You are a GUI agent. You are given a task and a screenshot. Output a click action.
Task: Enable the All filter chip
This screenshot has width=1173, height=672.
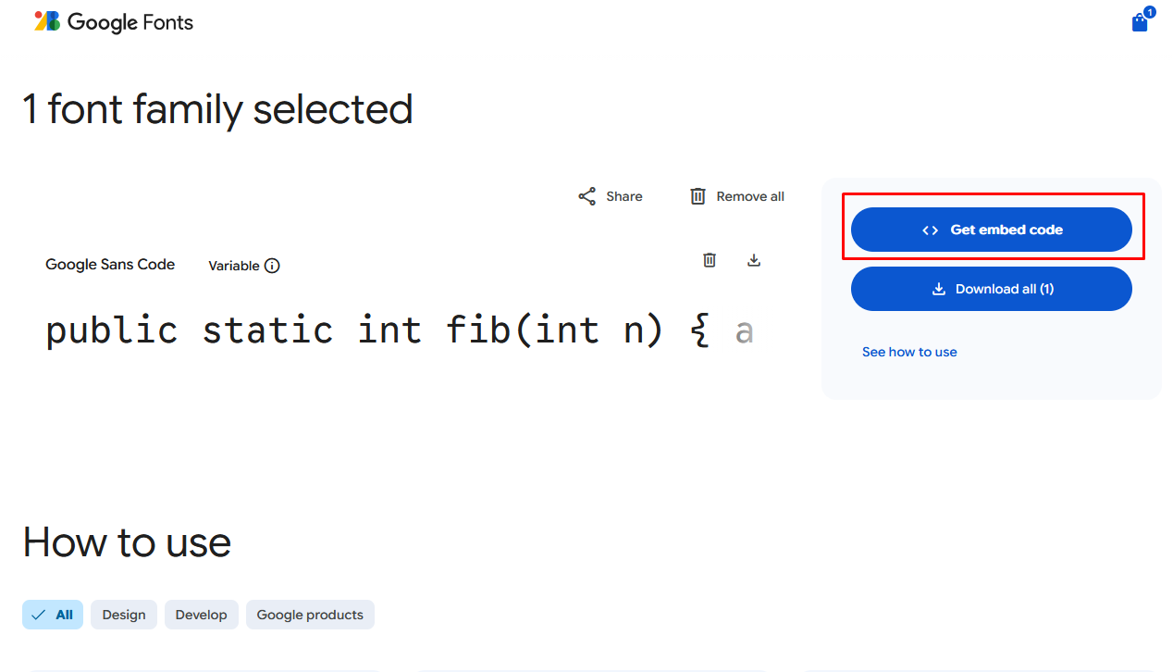(x=52, y=615)
